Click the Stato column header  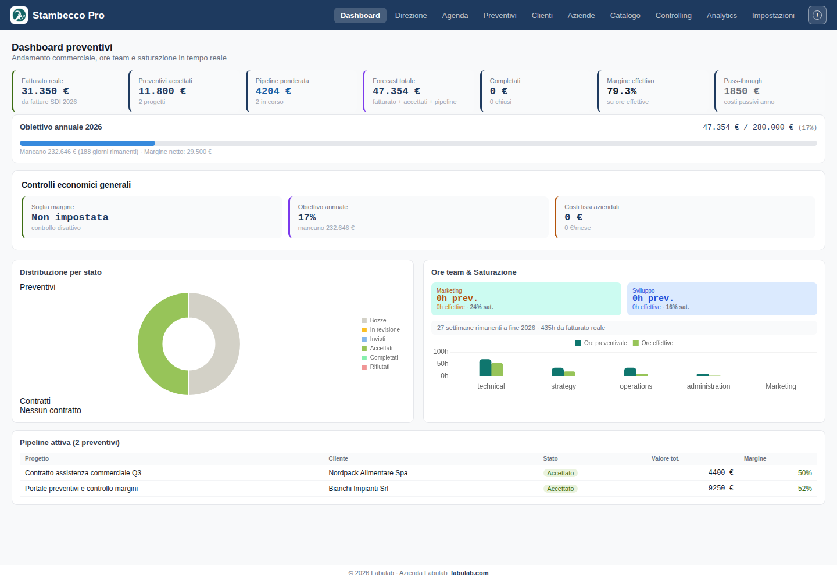550,459
